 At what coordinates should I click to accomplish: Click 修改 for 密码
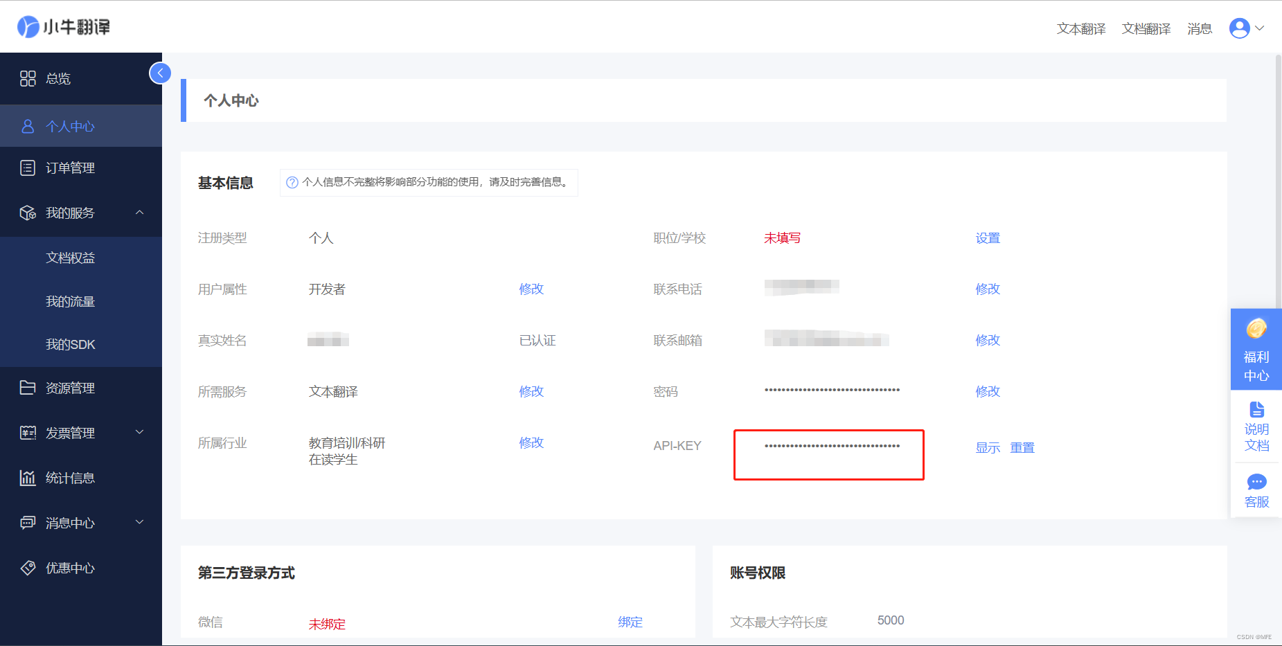988,391
